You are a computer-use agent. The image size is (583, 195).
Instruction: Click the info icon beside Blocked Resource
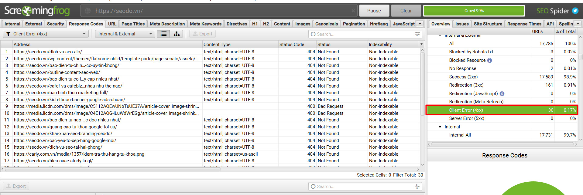pos(489,60)
